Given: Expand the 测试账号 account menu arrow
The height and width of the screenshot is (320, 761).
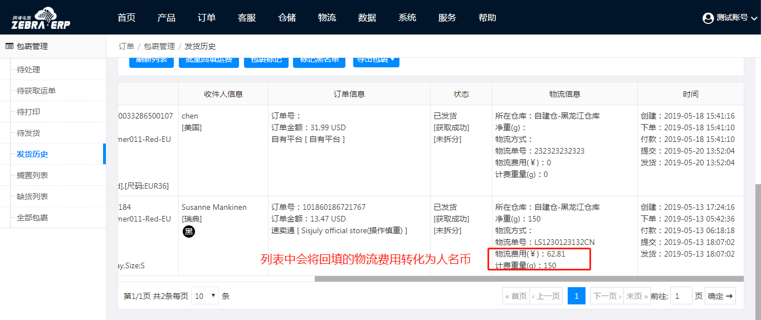Looking at the screenshot, I should (754, 18).
